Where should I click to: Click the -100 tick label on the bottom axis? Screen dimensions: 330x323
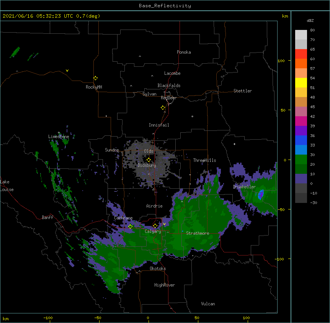[x=48, y=318]
